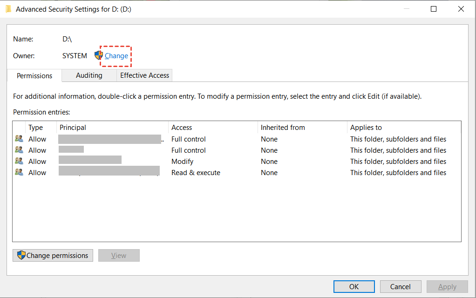Switch to the Auditing tab

coord(89,75)
